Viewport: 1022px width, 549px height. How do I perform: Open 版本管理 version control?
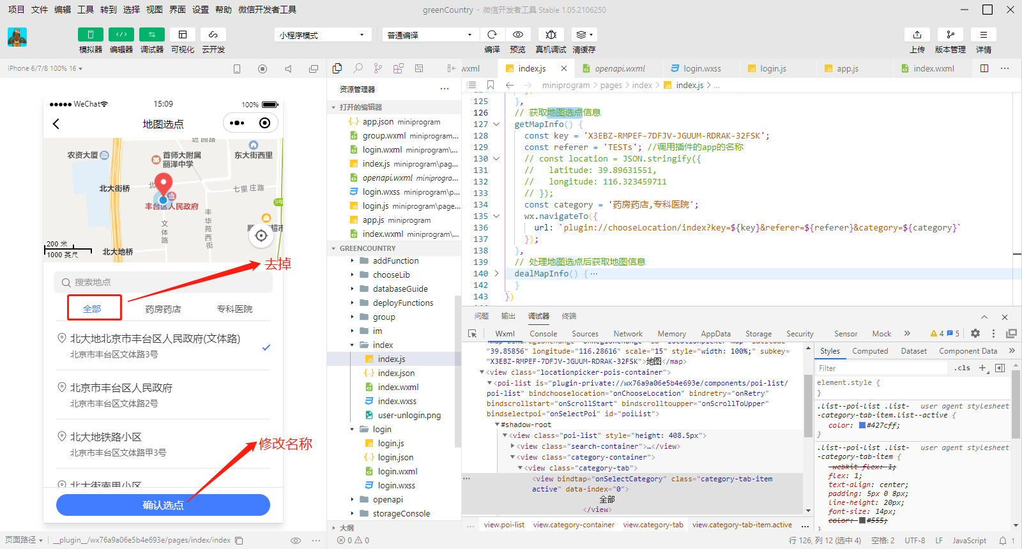tap(950, 34)
